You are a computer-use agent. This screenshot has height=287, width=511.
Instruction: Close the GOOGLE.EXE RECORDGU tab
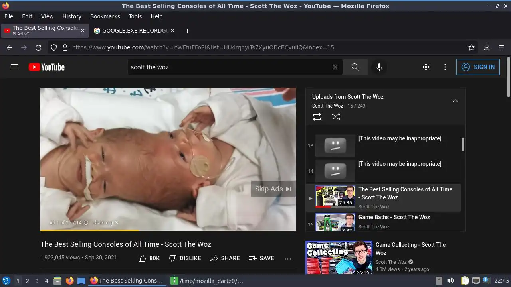coord(172,31)
